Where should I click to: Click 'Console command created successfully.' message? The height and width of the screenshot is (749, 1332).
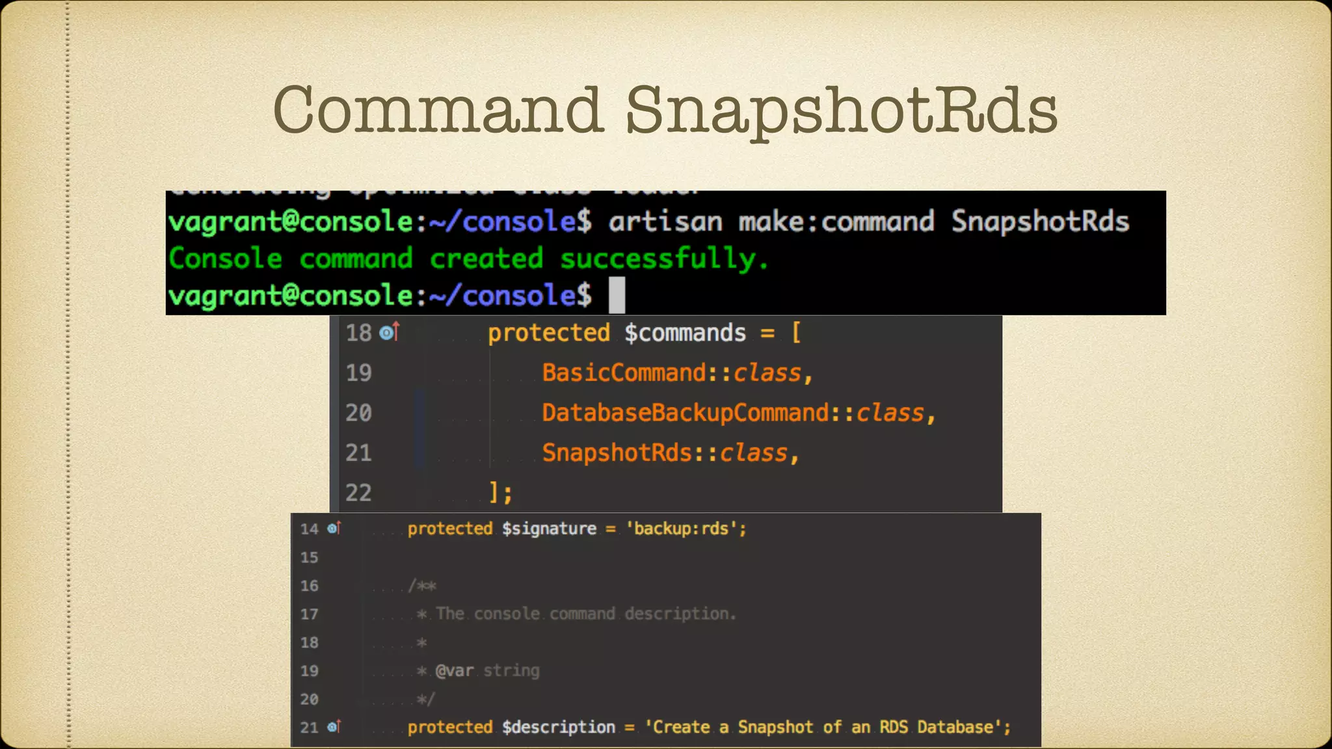tap(468, 259)
